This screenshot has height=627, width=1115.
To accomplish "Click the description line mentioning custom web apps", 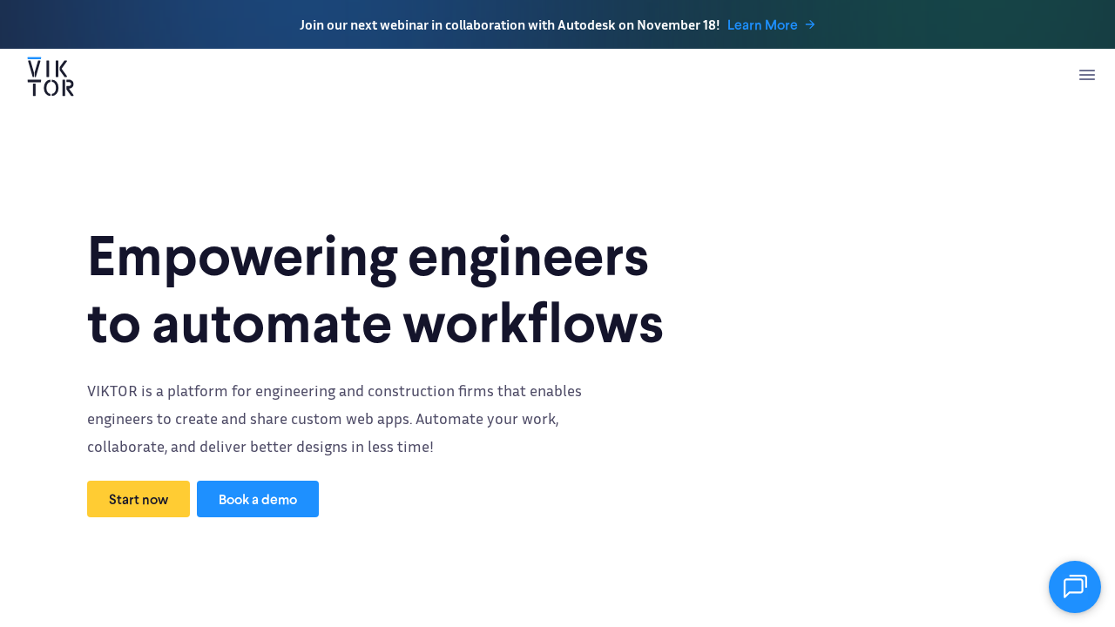I will [x=322, y=419].
